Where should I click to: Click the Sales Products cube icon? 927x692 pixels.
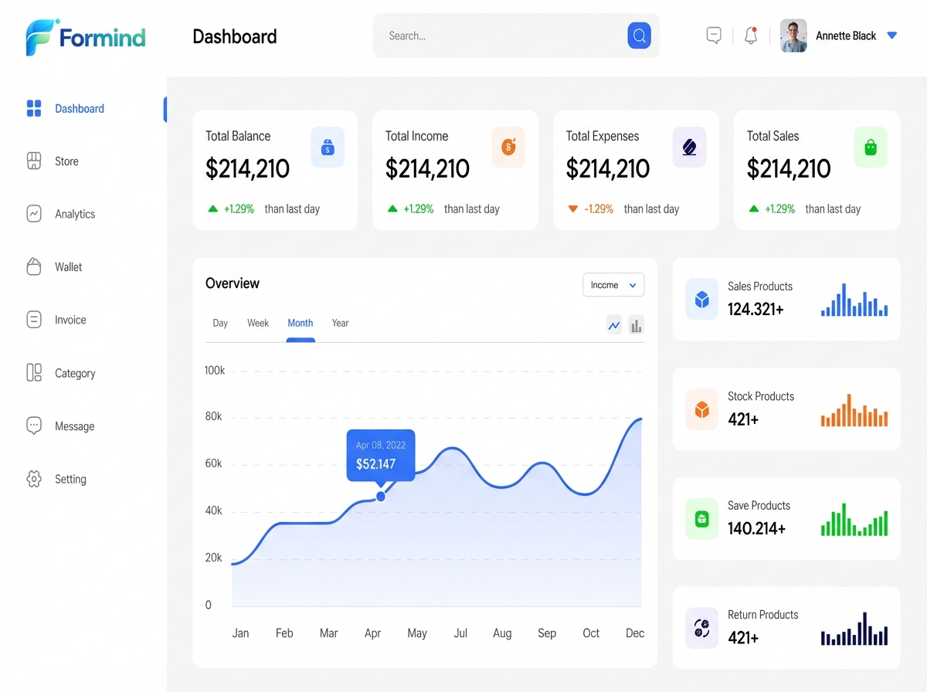[x=701, y=300]
